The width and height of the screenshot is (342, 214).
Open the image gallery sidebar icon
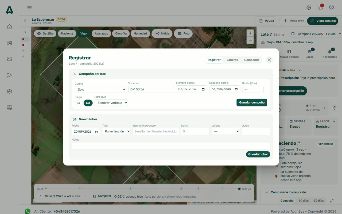[x=9, y=59]
